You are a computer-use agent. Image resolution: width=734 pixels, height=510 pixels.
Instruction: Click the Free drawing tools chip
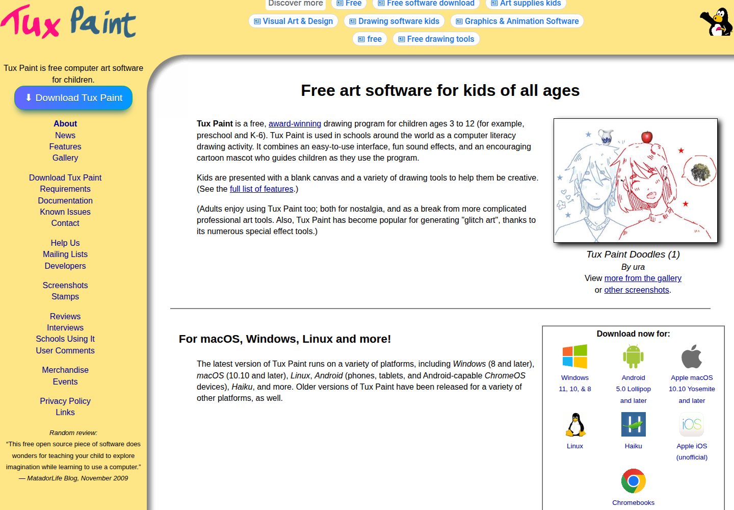(436, 39)
